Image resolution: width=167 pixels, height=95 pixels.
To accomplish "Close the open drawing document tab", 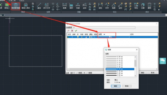I will (x=4, y=15).
